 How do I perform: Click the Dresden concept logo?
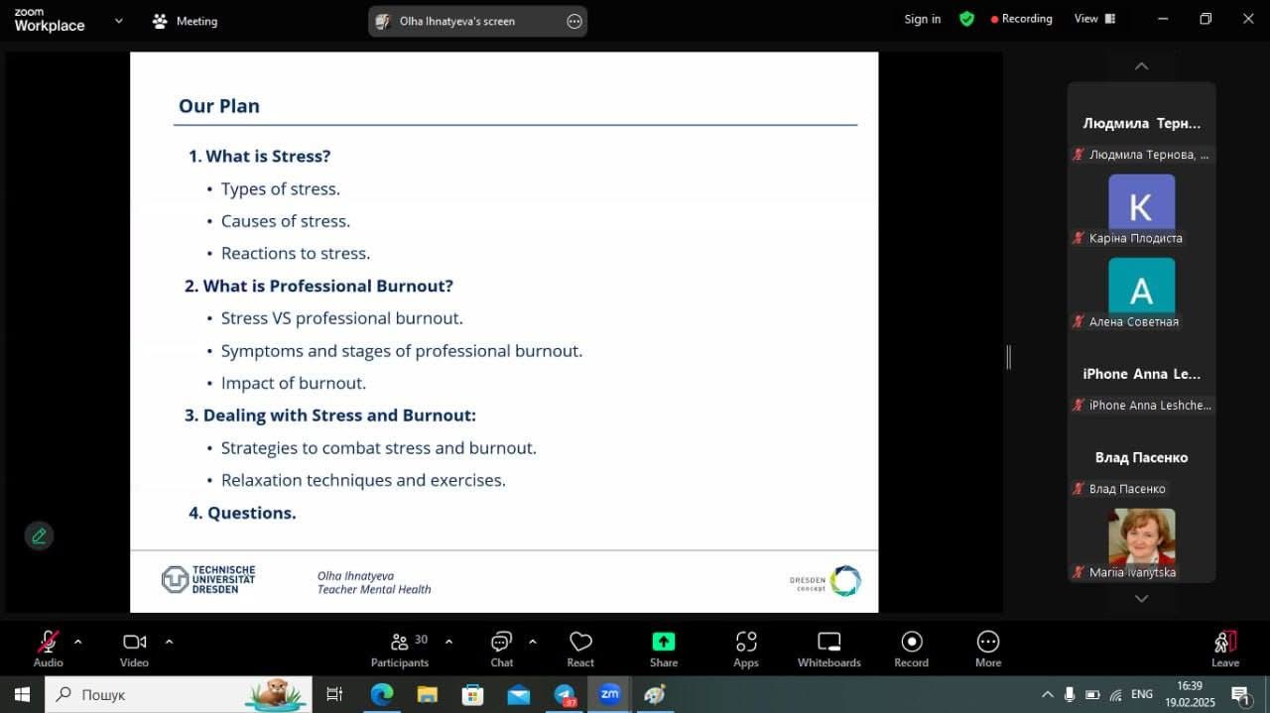pyautogui.click(x=825, y=581)
